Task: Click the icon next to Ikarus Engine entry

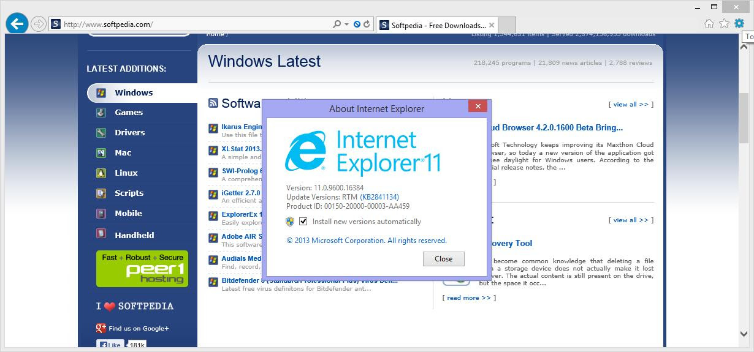Action: [x=213, y=128]
